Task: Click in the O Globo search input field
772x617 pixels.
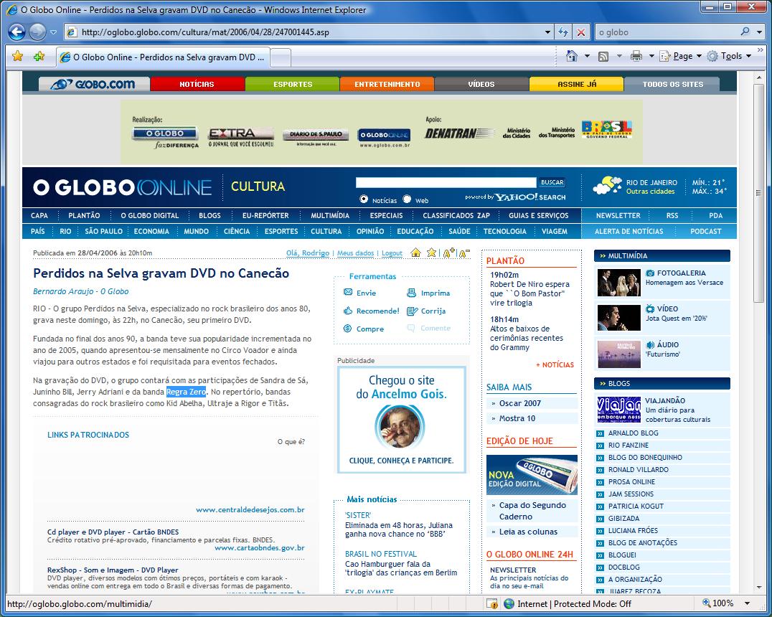Action: click(x=446, y=182)
